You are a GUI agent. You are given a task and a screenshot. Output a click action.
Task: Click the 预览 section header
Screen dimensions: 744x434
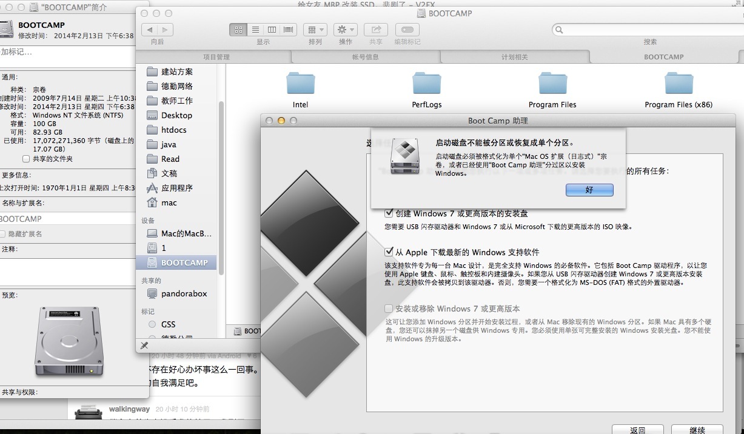pyautogui.click(x=10, y=295)
